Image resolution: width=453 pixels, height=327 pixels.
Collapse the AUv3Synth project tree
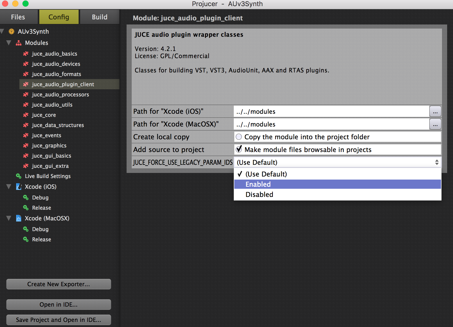(x=2, y=31)
